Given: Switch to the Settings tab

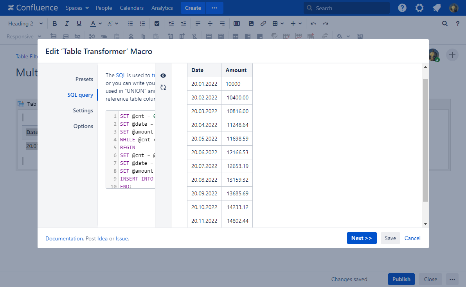Looking at the screenshot, I should (83, 111).
